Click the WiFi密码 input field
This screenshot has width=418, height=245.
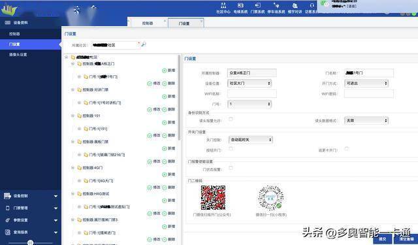368,94
